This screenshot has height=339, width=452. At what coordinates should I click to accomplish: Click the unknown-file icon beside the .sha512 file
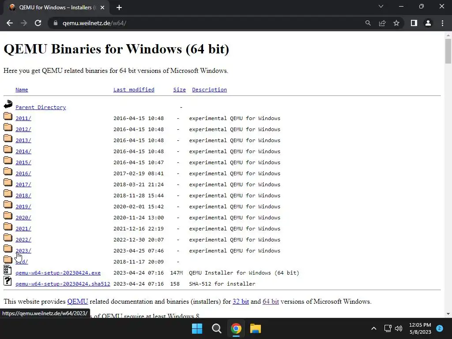coord(8,281)
